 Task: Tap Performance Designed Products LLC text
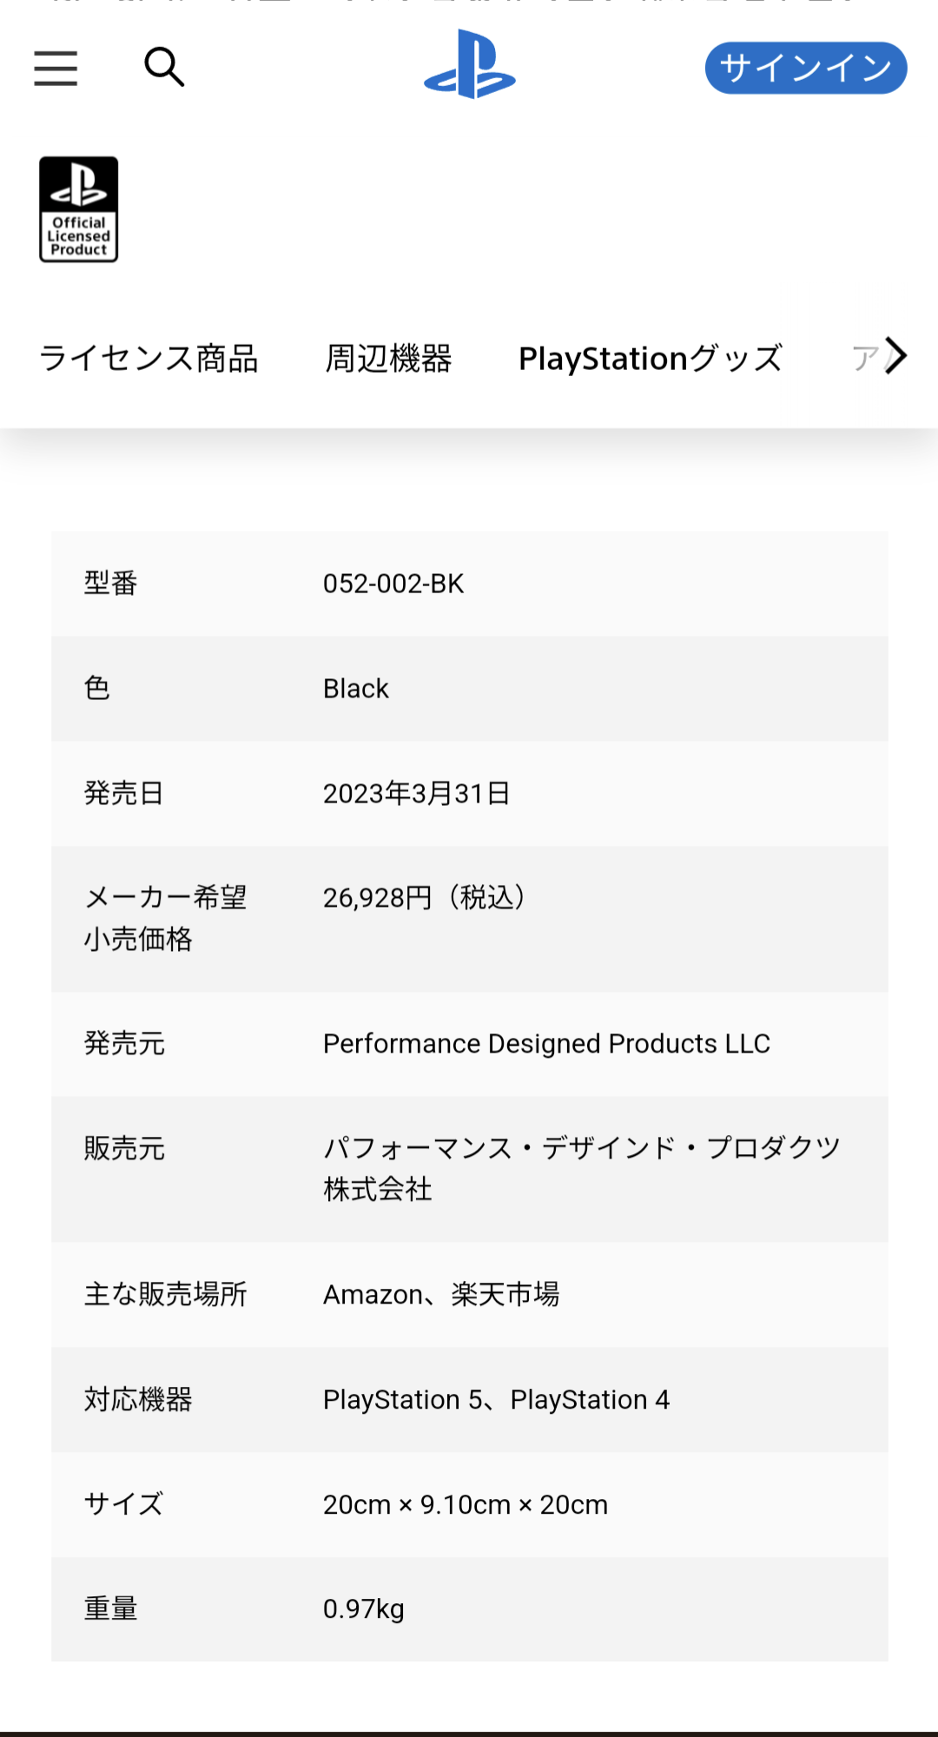coord(546,1043)
